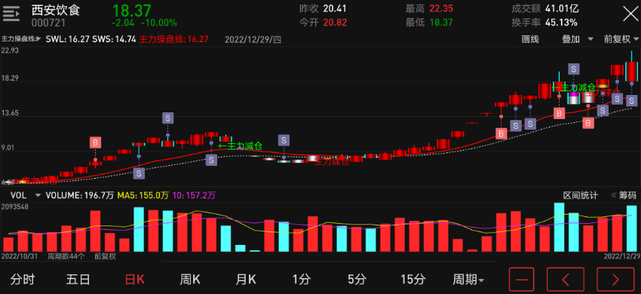This screenshot has height=294, width=641.
Task: Open 区间统计 range statistics
Action: click(581, 195)
